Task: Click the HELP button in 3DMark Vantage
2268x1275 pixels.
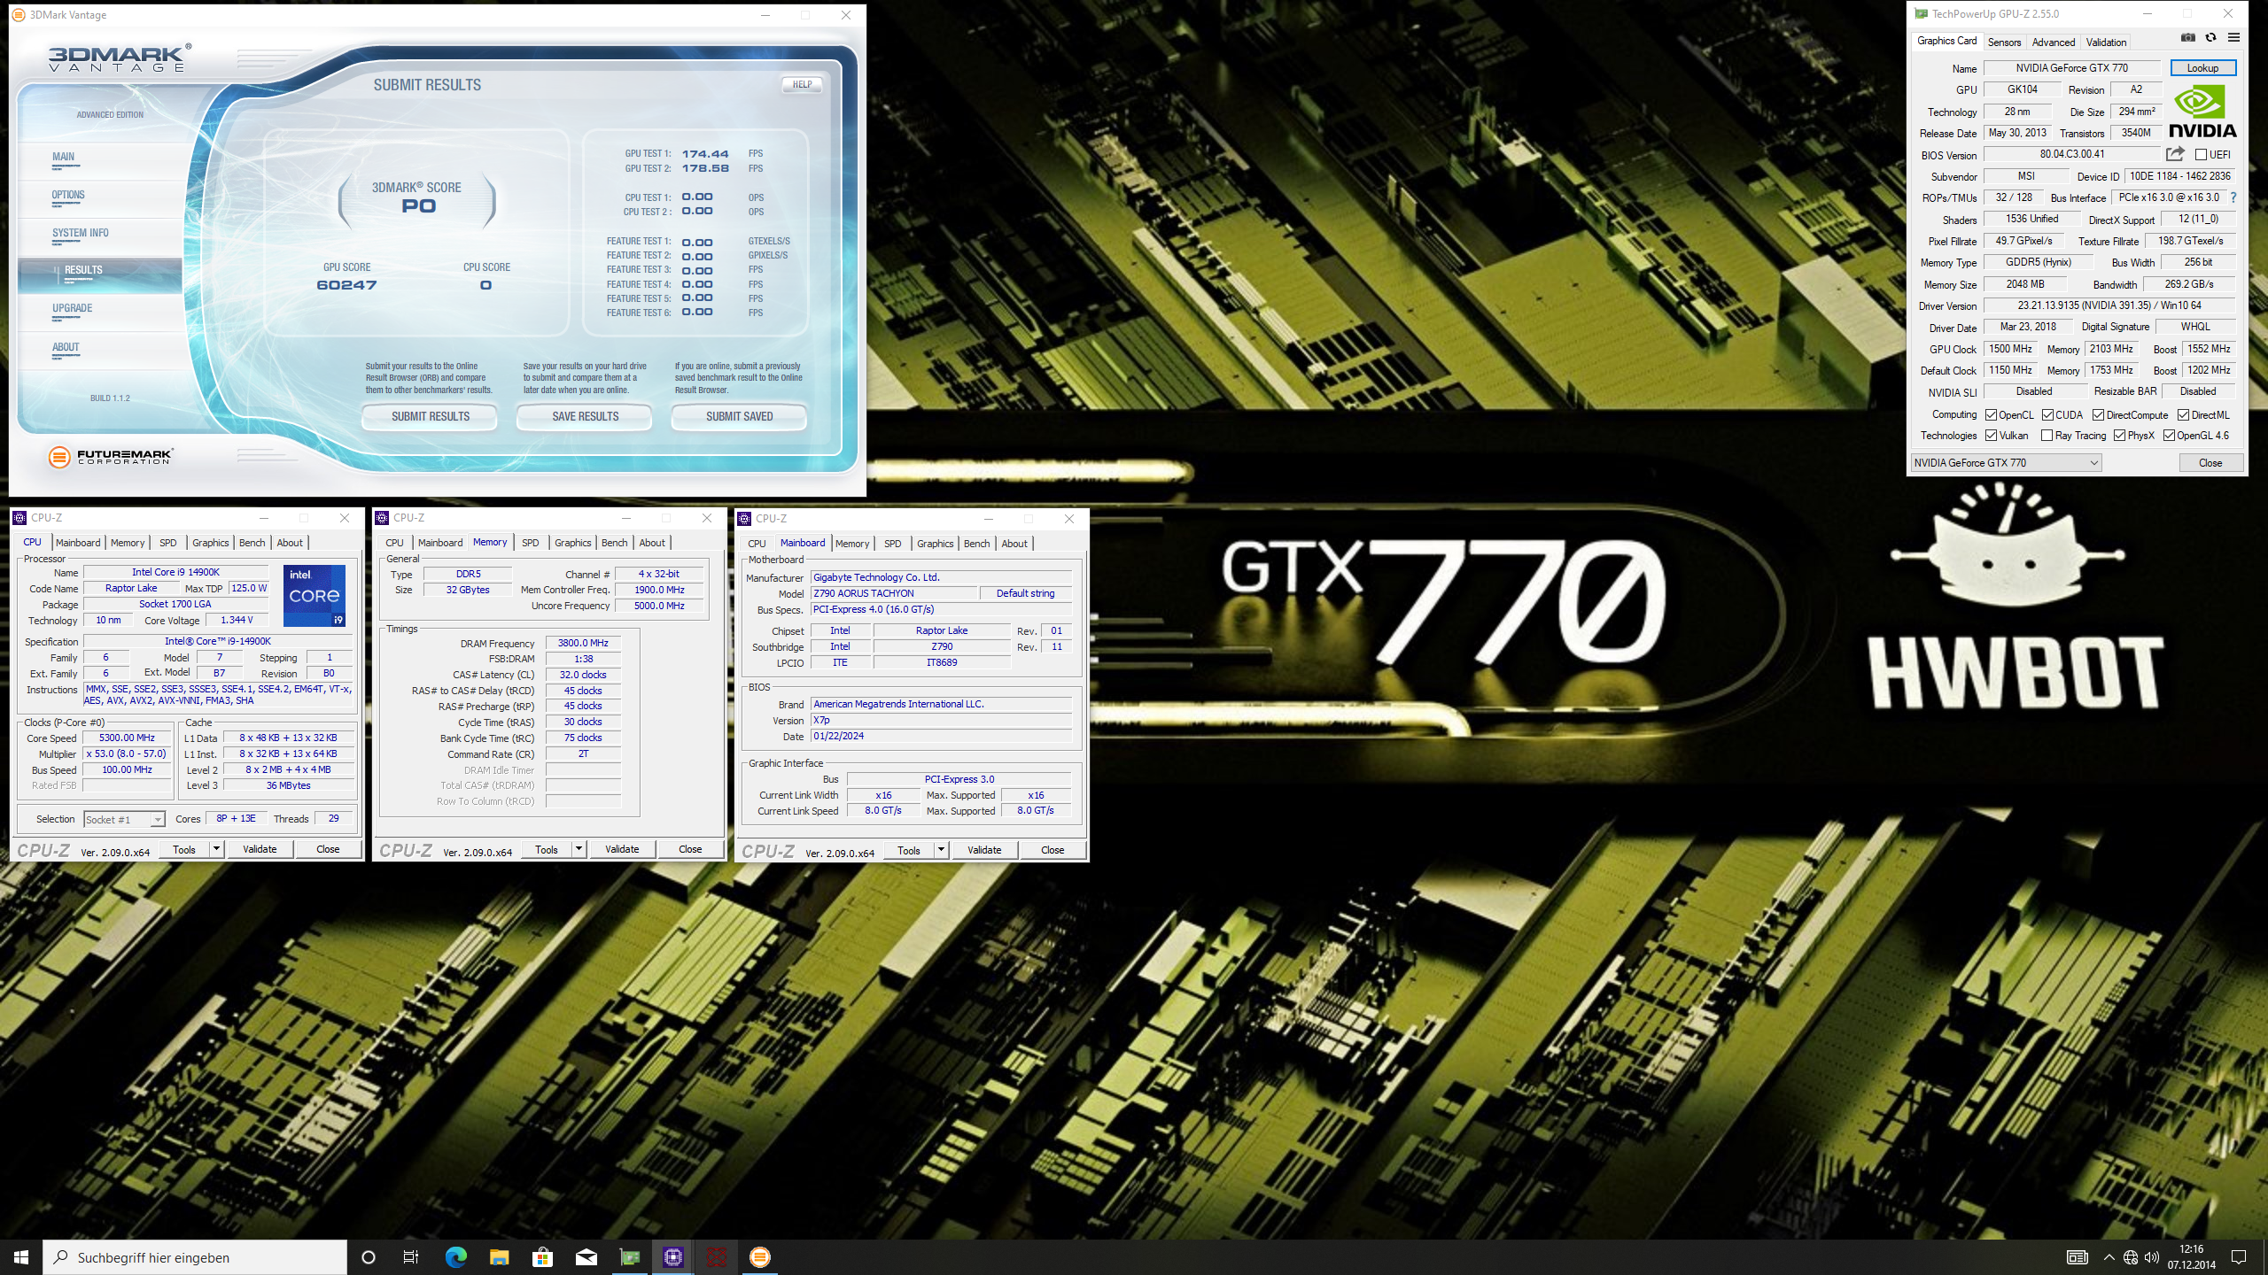Action: (802, 85)
